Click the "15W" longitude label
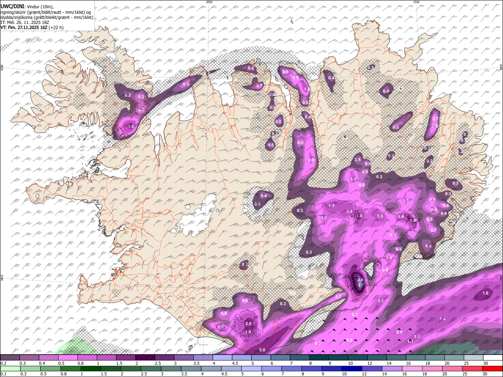Screen dimensions: 503x377 (416, 2)
